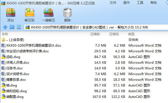Click Word icon beside XK450-1000开炼机调距装置设计.doc

click(x=4, y=45)
